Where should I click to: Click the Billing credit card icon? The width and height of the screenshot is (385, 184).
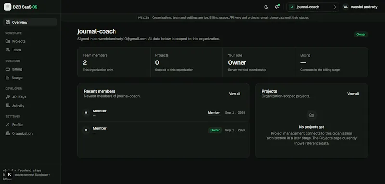(x=8, y=69)
